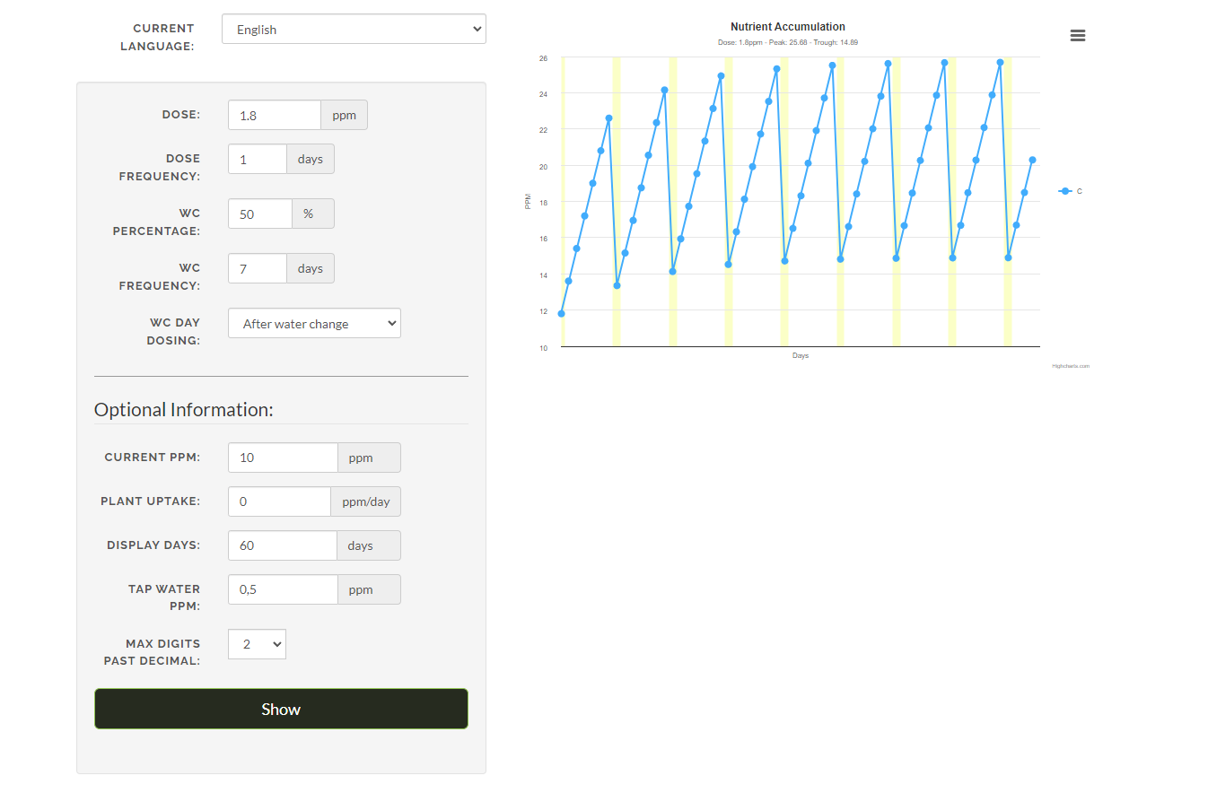1208x802 pixels.
Task: Click the Dose label
Action: pyautogui.click(x=181, y=115)
